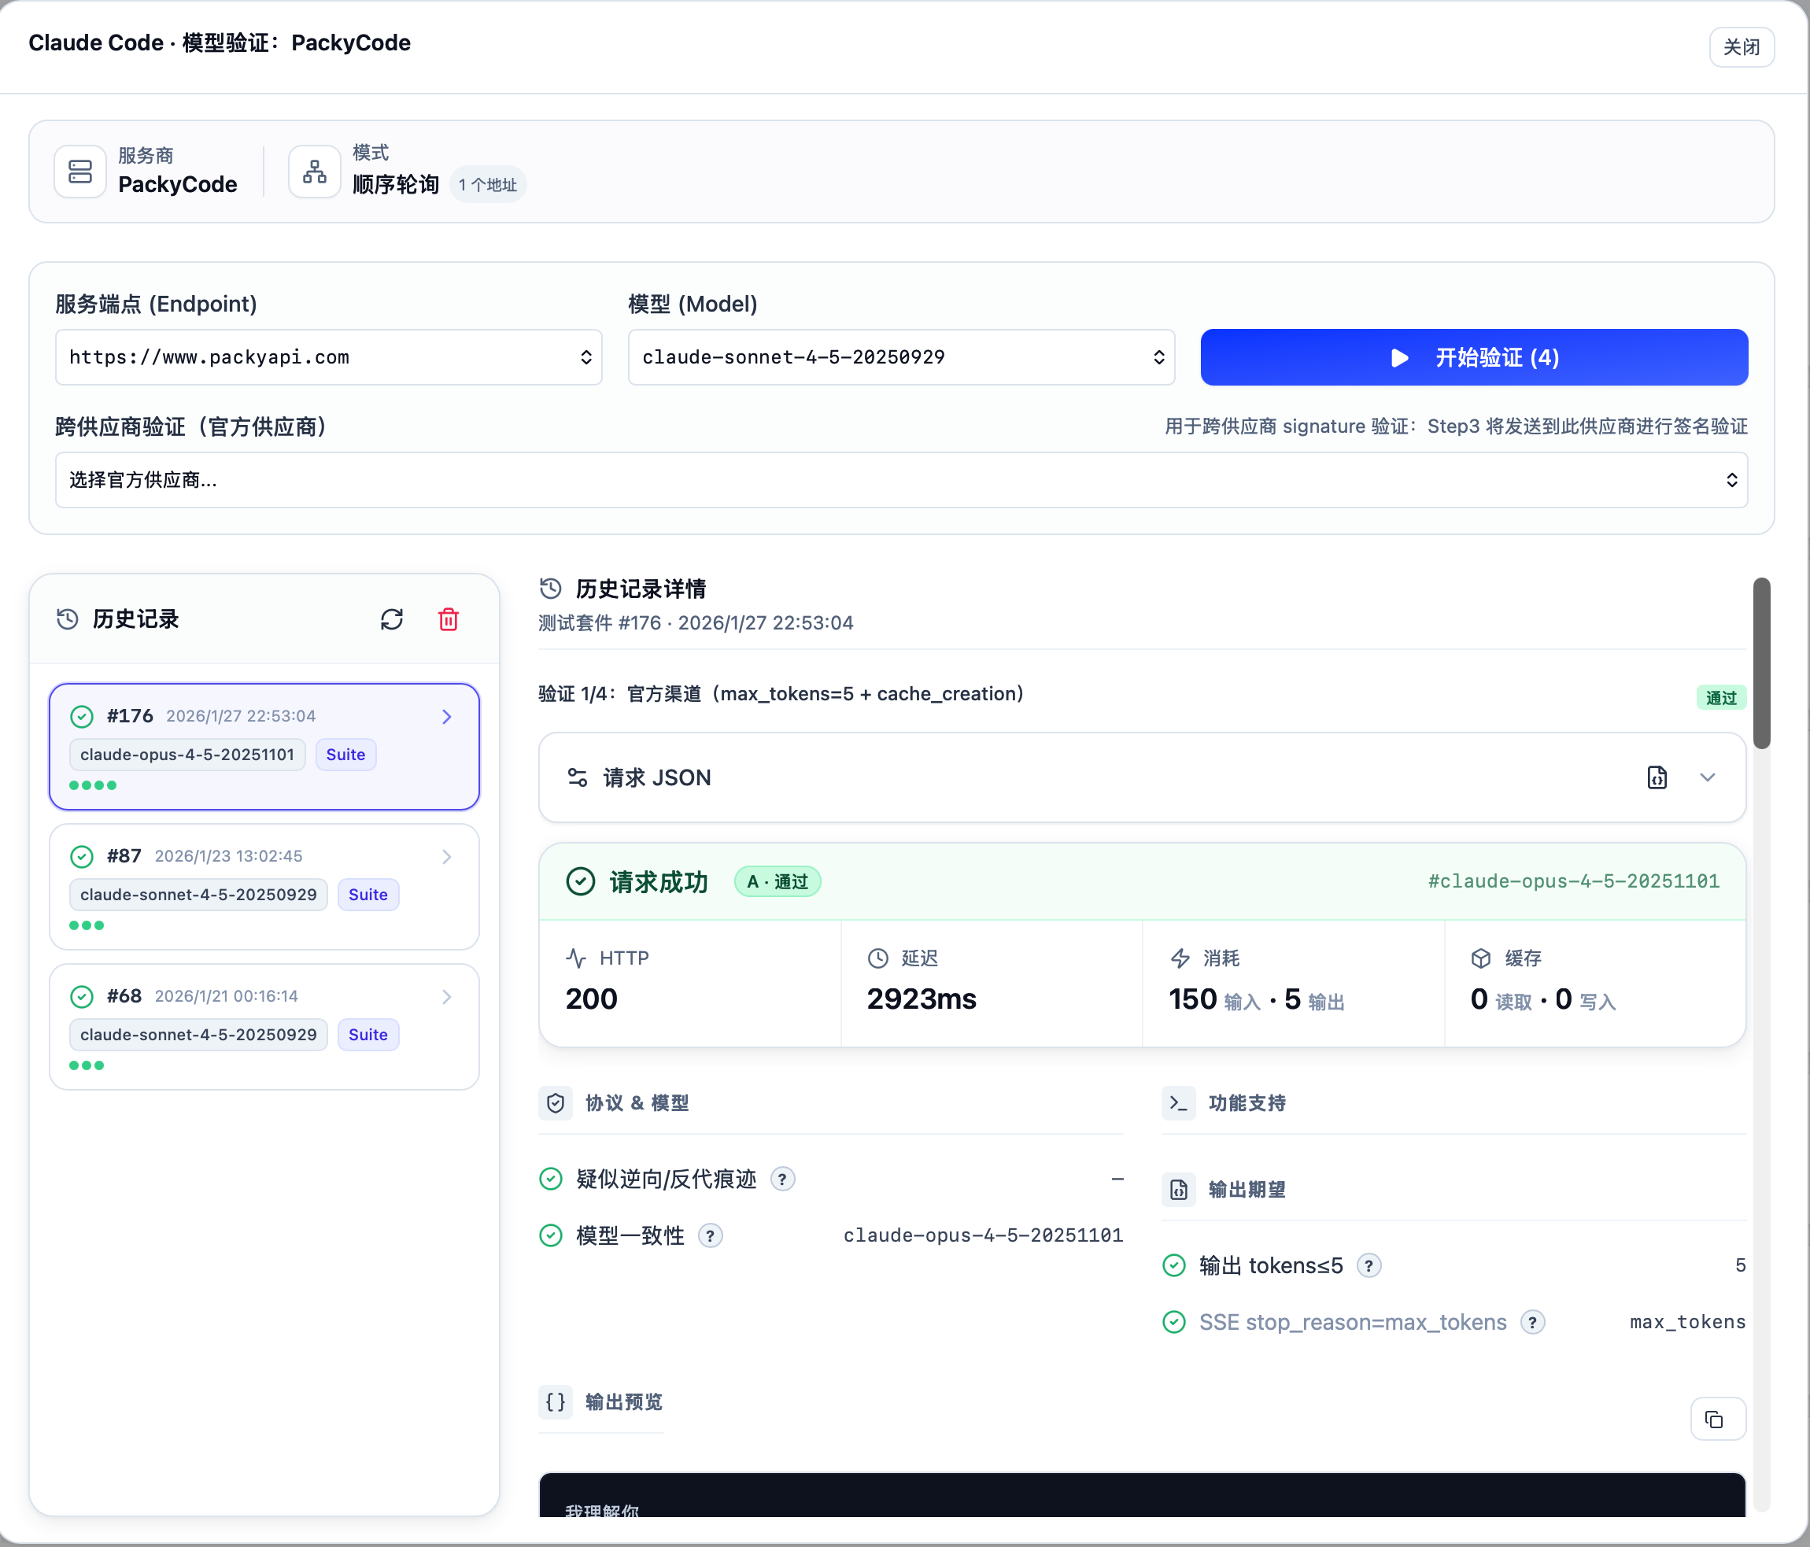Delete history with the red trash icon
The width and height of the screenshot is (1810, 1547).
449,619
